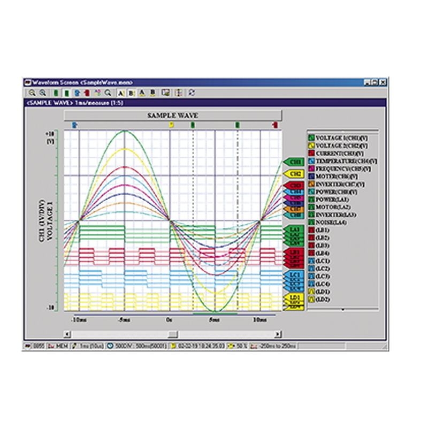Select the blue start marker toolbar icon
Image resolution: width=428 pixels, height=428 pixels.
(x=77, y=93)
